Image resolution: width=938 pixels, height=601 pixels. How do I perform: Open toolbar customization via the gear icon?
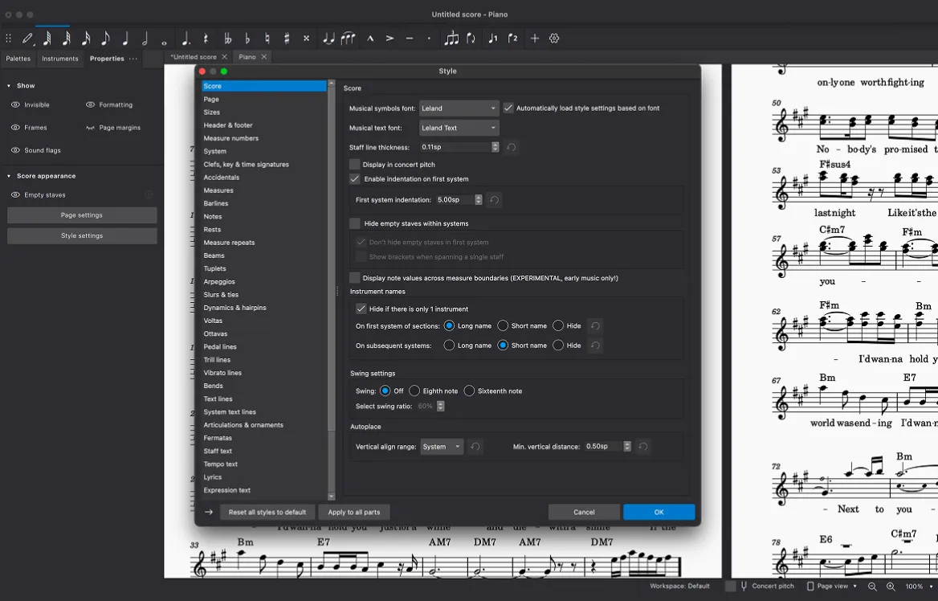(x=553, y=38)
